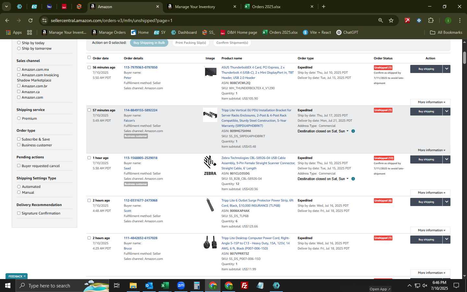Select Ship by tomorrow radio option
Image resolution: width=467 pixels, height=292 pixels.
click(x=19, y=48)
